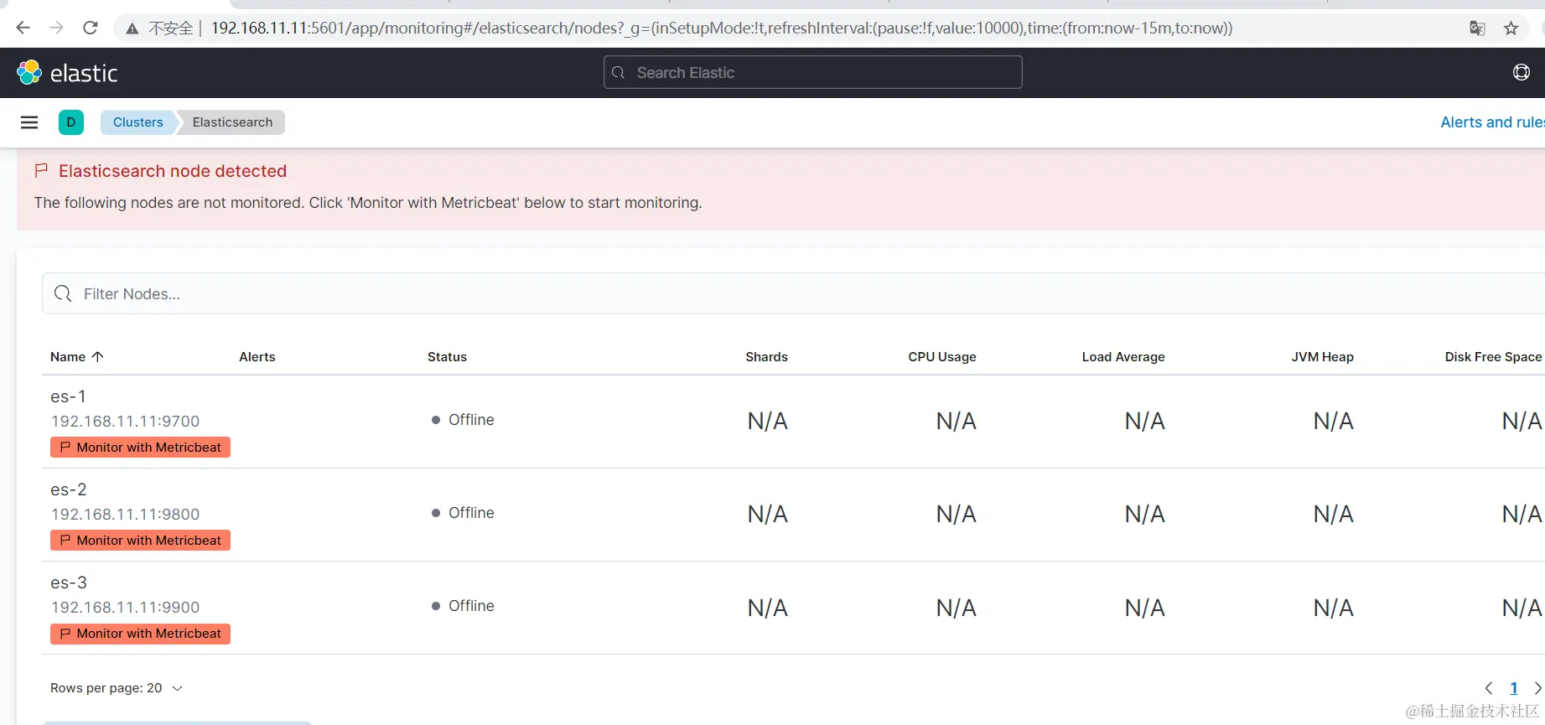Image resolution: width=1545 pixels, height=725 pixels.
Task: Open the hamburger navigation menu
Action: 29,122
